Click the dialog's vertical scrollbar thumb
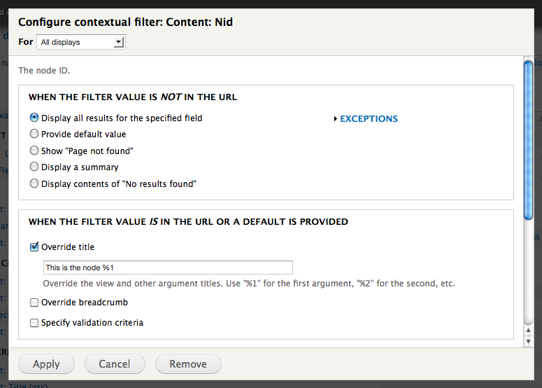Viewport: 542px width, 388px height. click(x=529, y=140)
